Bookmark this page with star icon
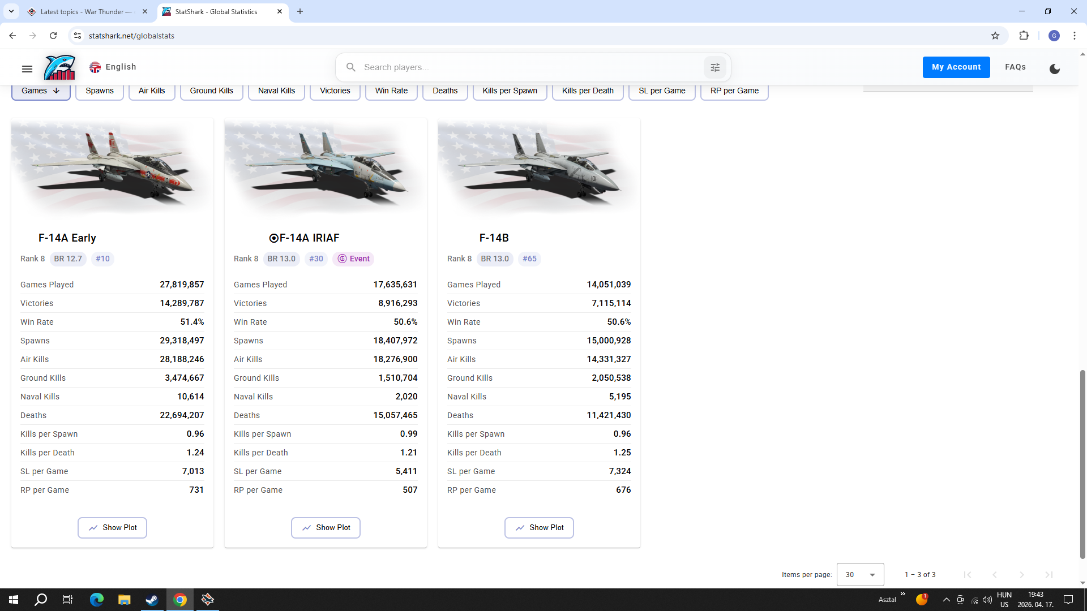The width and height of the screenshot is (1087, 611). pyautogui.click(x=995, y=36)
